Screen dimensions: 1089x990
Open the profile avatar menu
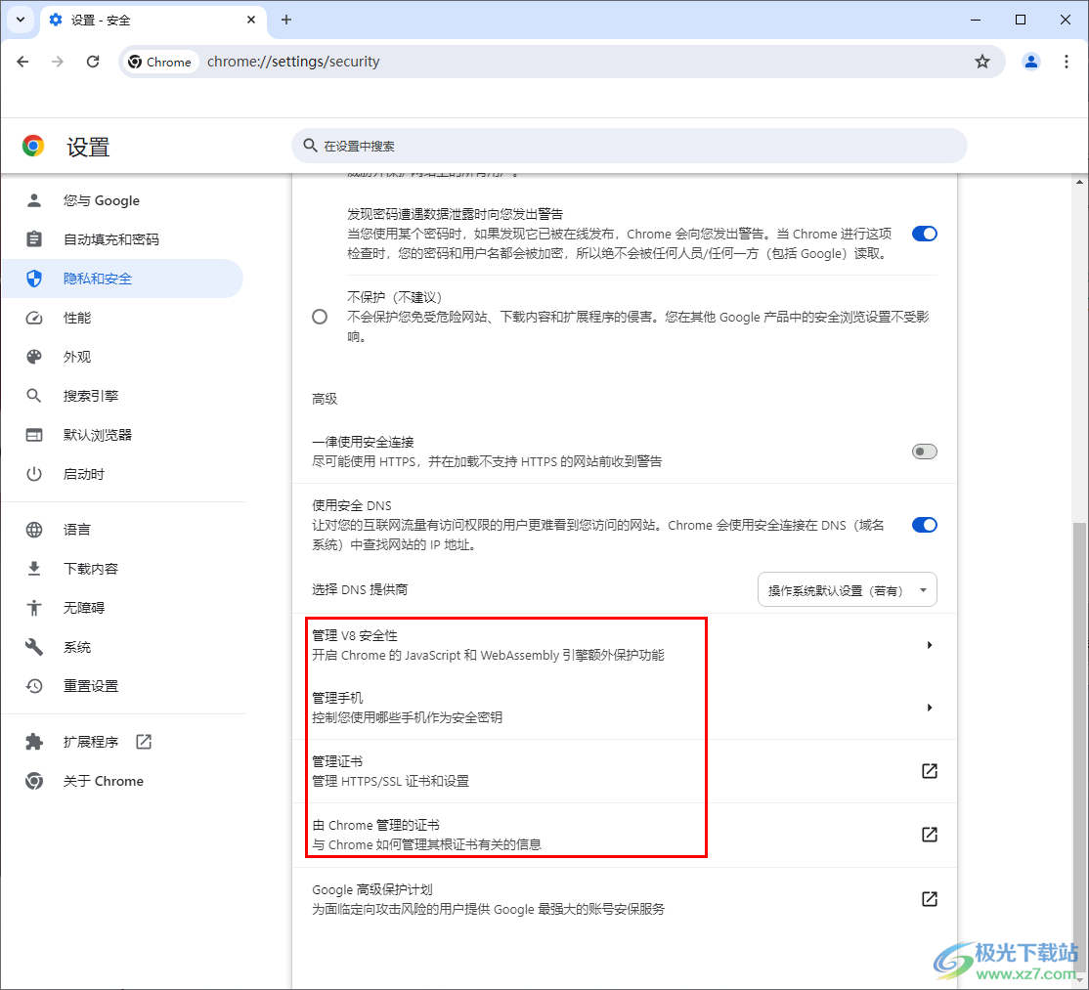pos(1030,62)
